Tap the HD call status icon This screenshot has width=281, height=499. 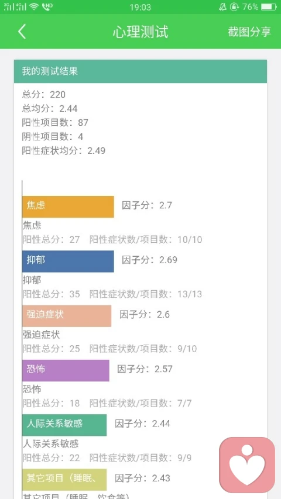pyautogui.click(x=47, y=6)
